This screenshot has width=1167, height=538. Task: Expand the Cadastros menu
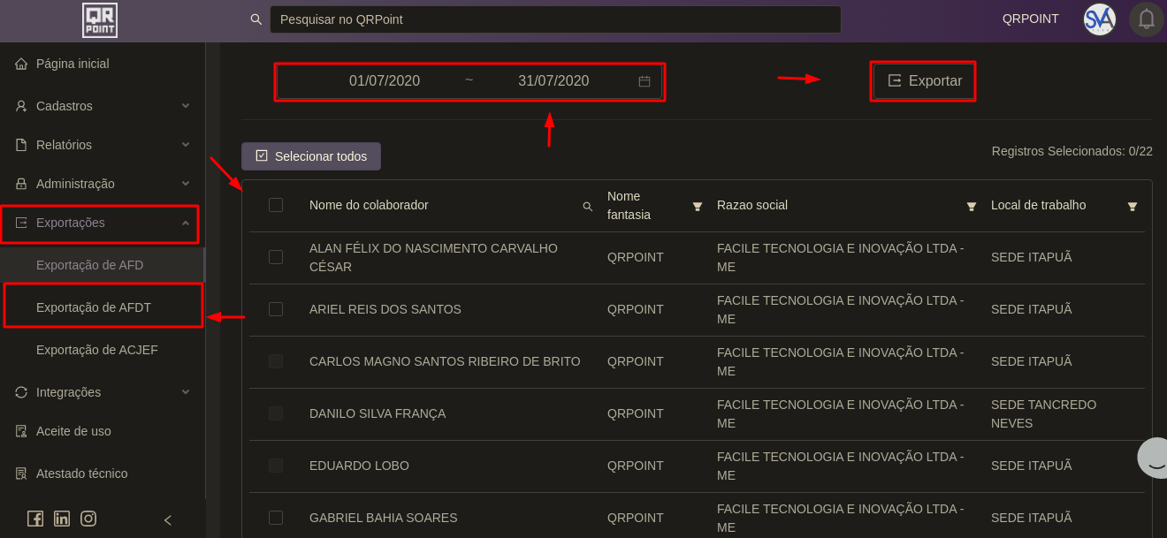(102, 106)
